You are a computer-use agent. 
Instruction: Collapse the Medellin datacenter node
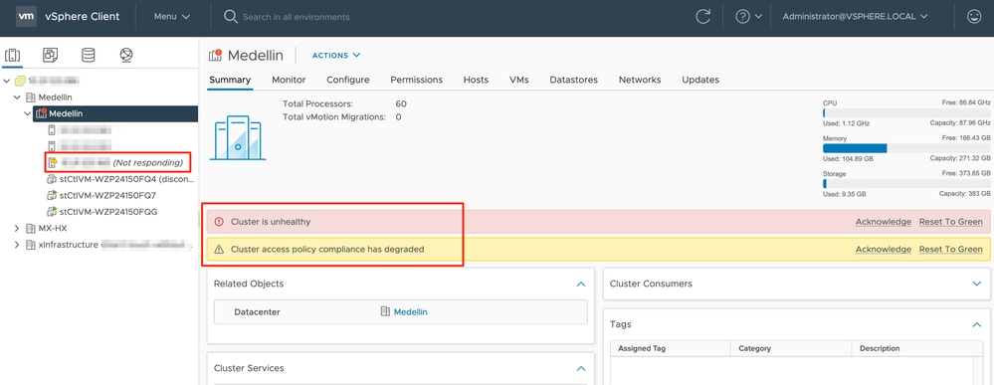point(17,97)
